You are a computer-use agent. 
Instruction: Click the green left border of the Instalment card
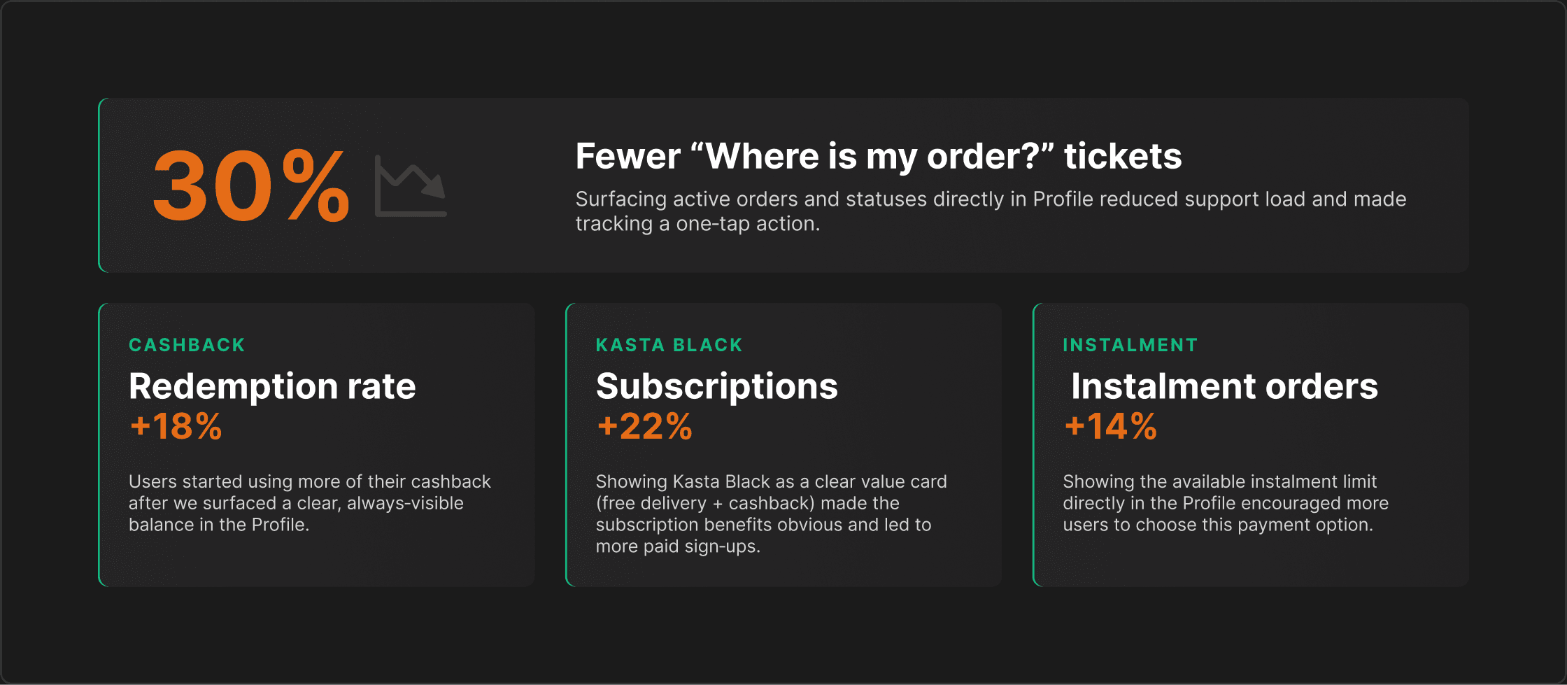tap(1035, 445)
